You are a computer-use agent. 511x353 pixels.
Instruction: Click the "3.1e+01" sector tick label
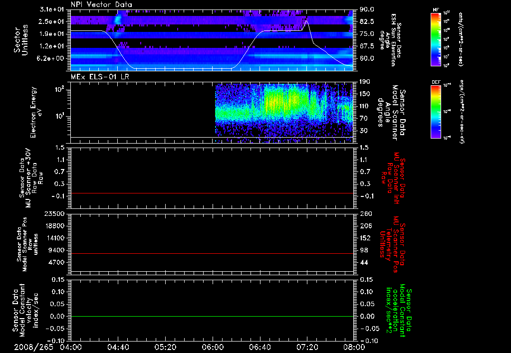(x=52, y=9)
